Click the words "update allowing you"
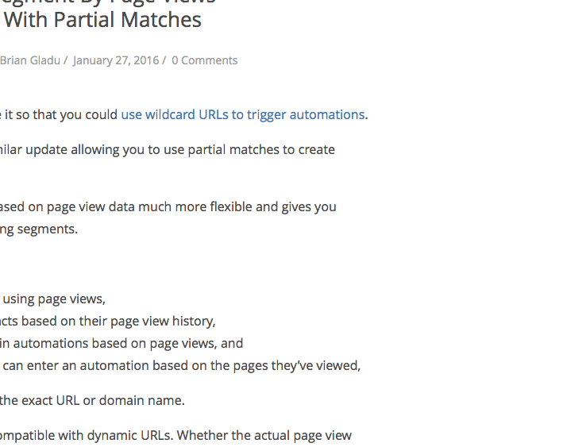 (90, 150)
